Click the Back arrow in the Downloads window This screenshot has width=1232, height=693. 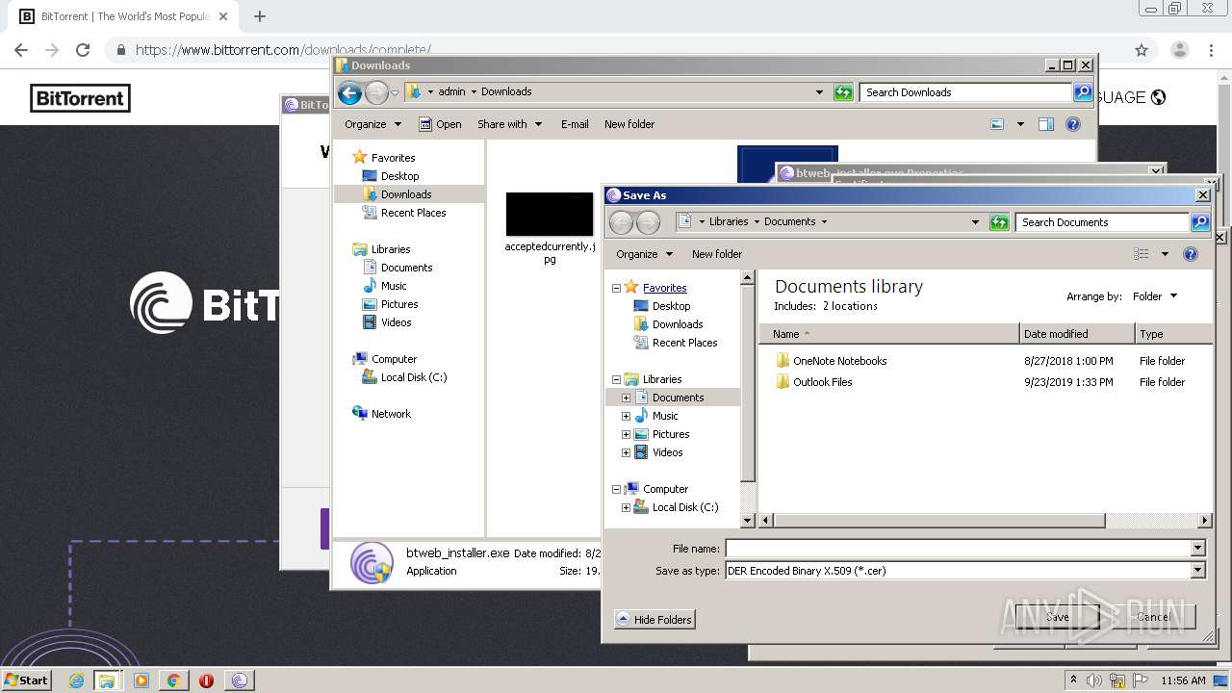pos(350,92)
